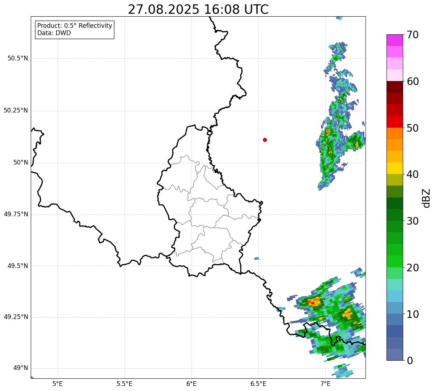Viewport: 435px width, 391px height.
Task: Click the latitude label "49°N"
Action: [21, 368]
